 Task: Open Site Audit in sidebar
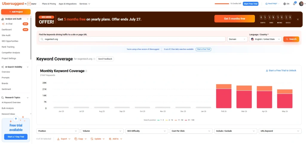pyautogui.click(x=6, y=35)
